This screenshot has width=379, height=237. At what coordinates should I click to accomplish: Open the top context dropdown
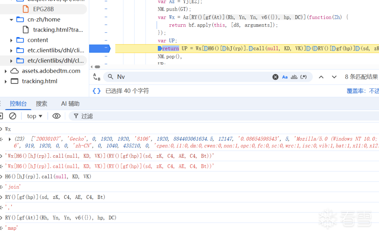(35, 116)
